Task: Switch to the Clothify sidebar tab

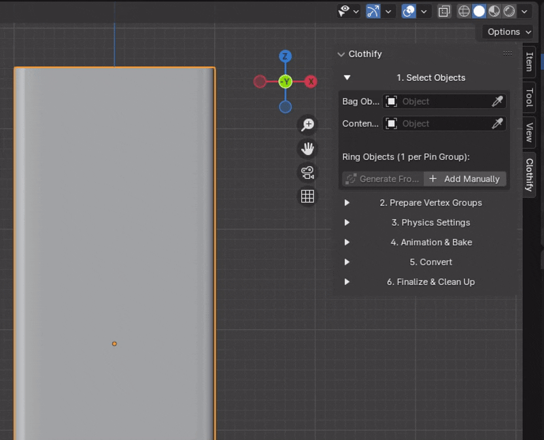Action: (x=529, y=175)
